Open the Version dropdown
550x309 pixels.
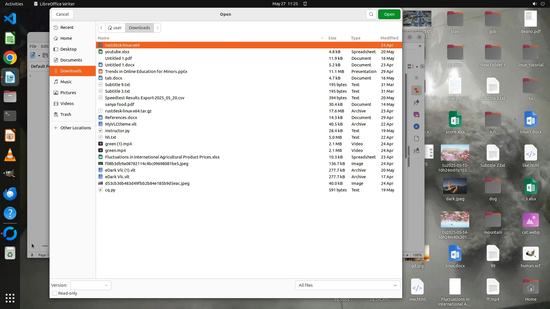point(91,285)
